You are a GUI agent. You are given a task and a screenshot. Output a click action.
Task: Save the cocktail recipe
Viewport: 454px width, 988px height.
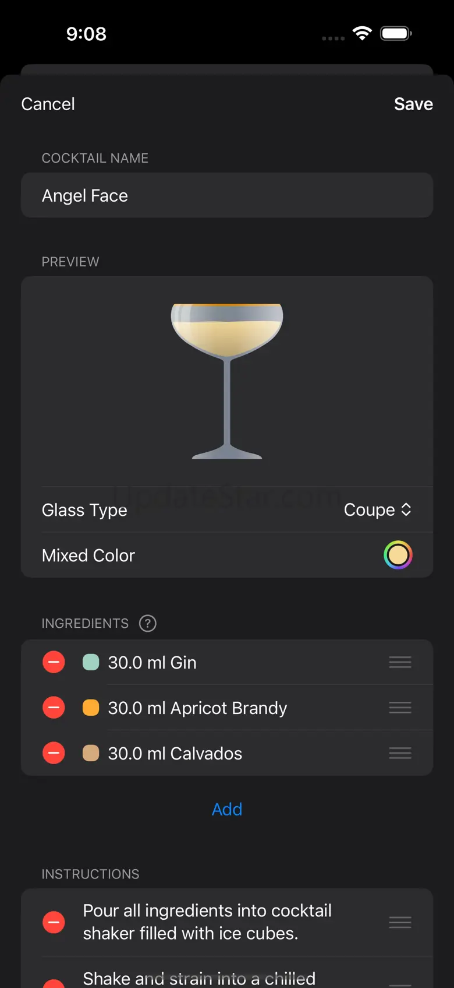coord(413,104)
